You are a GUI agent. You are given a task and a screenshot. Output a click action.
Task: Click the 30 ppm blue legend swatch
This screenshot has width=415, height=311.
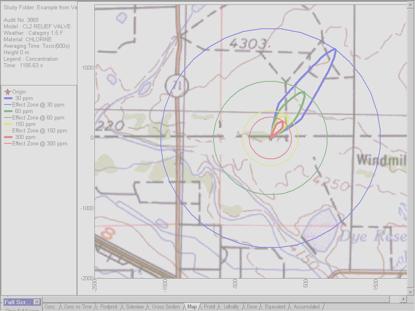8,98
